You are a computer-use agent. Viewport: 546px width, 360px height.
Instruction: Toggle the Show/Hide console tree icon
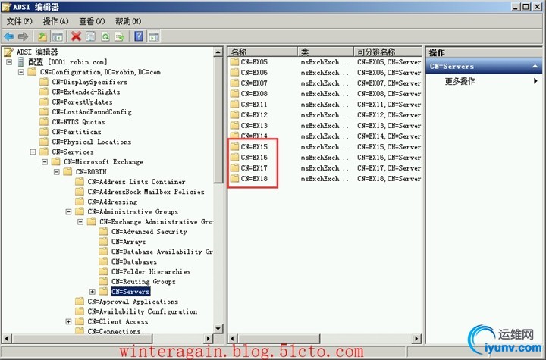57,36
